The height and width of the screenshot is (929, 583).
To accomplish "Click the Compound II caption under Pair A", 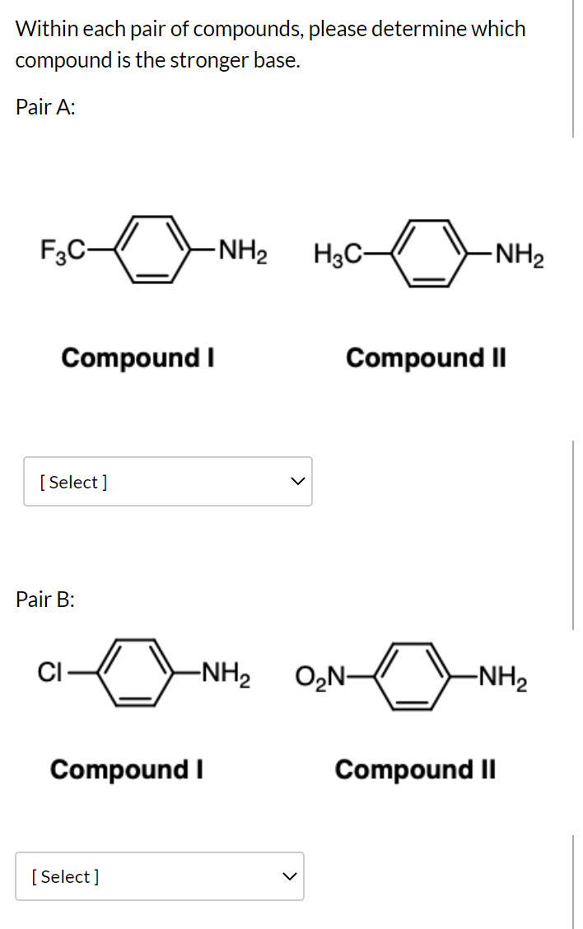I will tap(426, 358).
